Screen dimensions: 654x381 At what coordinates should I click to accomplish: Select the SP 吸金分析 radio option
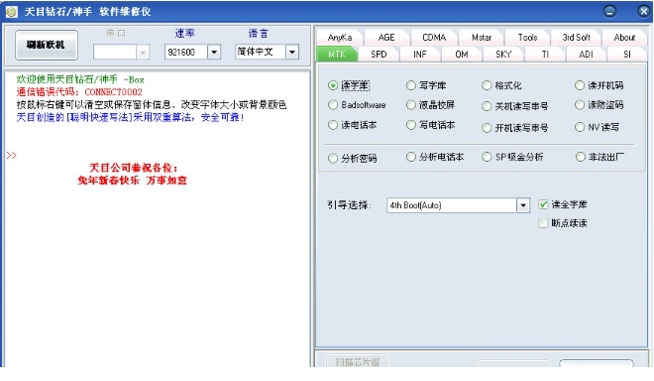pyautogui.click(x=512, y=157)
